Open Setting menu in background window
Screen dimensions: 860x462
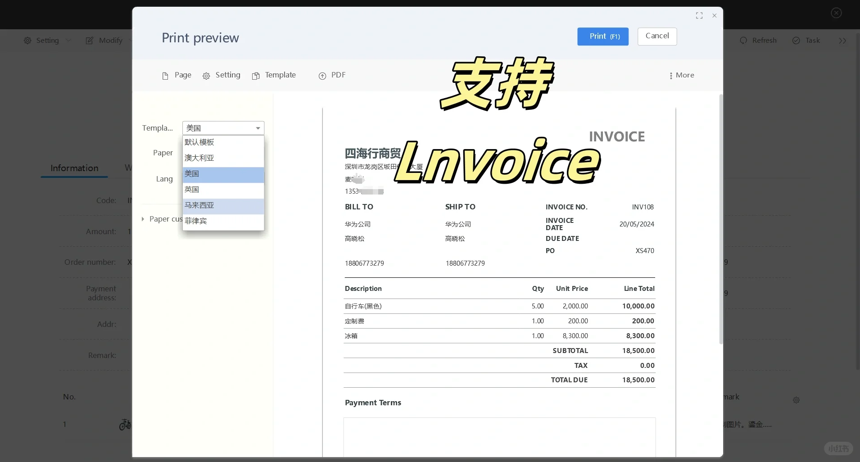pyautogui.click(x=47, y=41)
